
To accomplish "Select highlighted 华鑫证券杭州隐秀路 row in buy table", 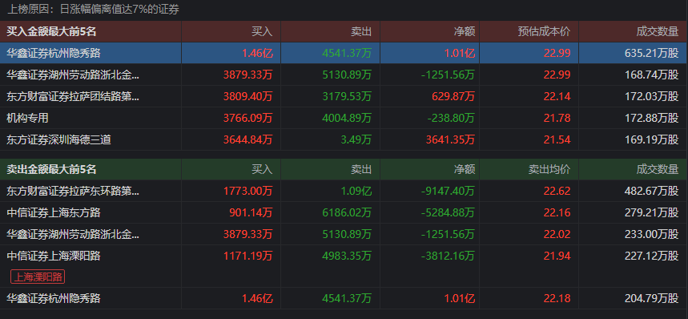I will click(x=344, y=53).
